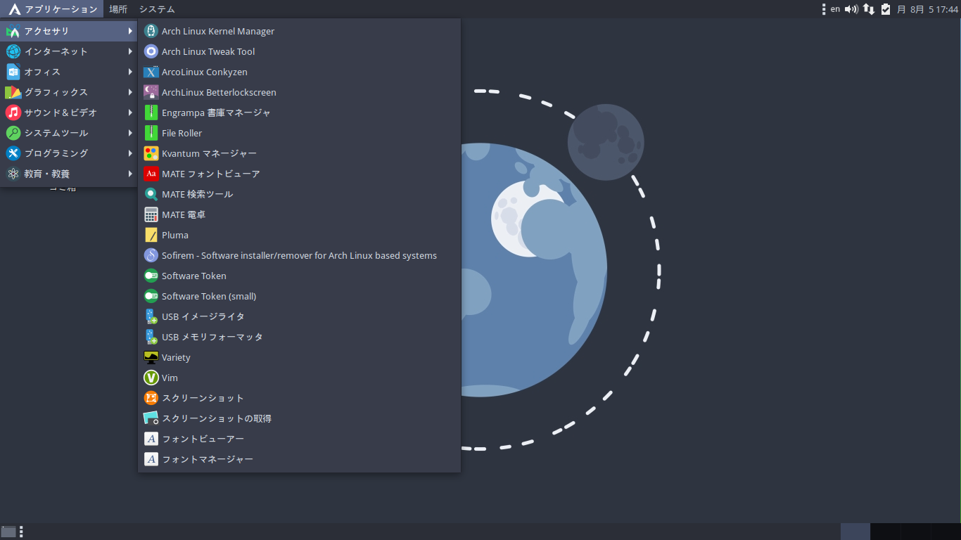961x540 pixels.
Task: Open Kvantum マネージャー via its colorful icon
Action: click(x=151, y=153)
